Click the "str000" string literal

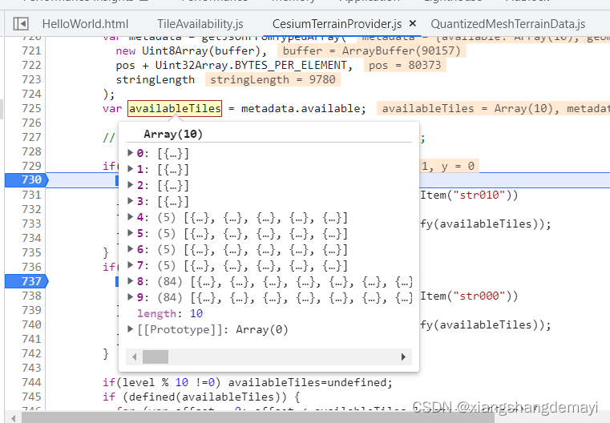pyautogui.click(x=479, y=296)
